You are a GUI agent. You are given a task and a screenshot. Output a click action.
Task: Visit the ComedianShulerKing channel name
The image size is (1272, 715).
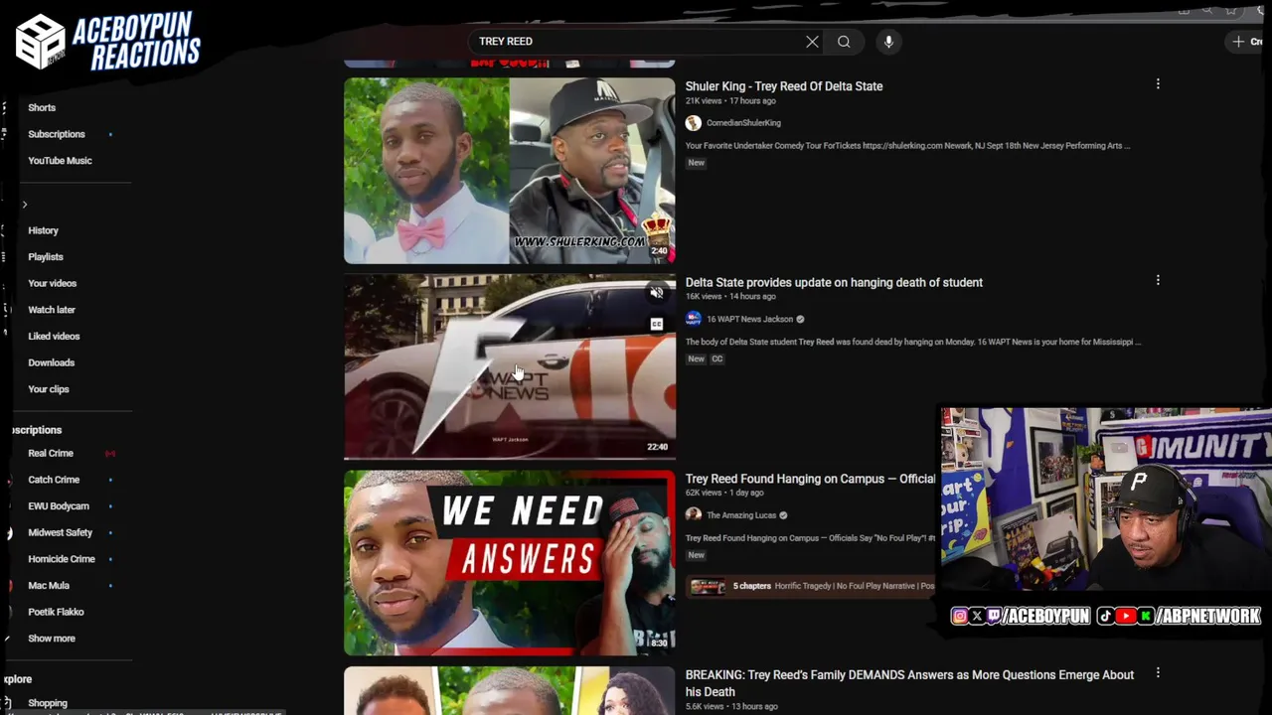pyautogui.click(x=743, y=123)
